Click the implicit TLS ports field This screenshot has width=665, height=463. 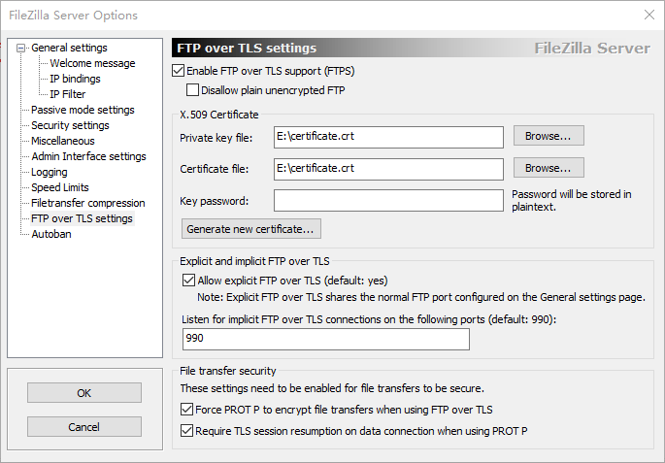[x=326, y=339]
